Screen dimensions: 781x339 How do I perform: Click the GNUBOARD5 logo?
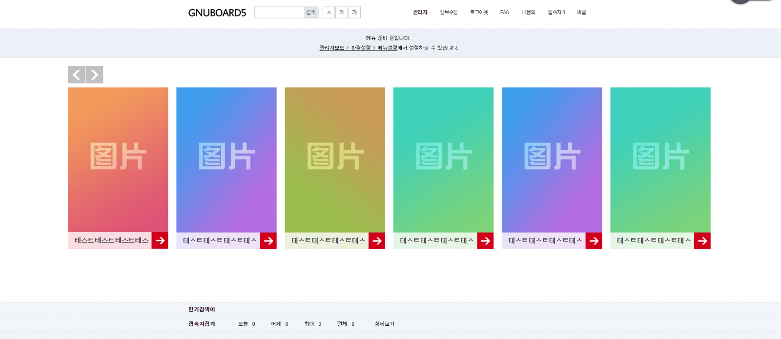tap(217, 13)
